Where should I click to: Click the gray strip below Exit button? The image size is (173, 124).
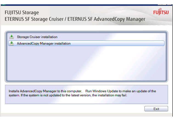[x=87, y=115]
